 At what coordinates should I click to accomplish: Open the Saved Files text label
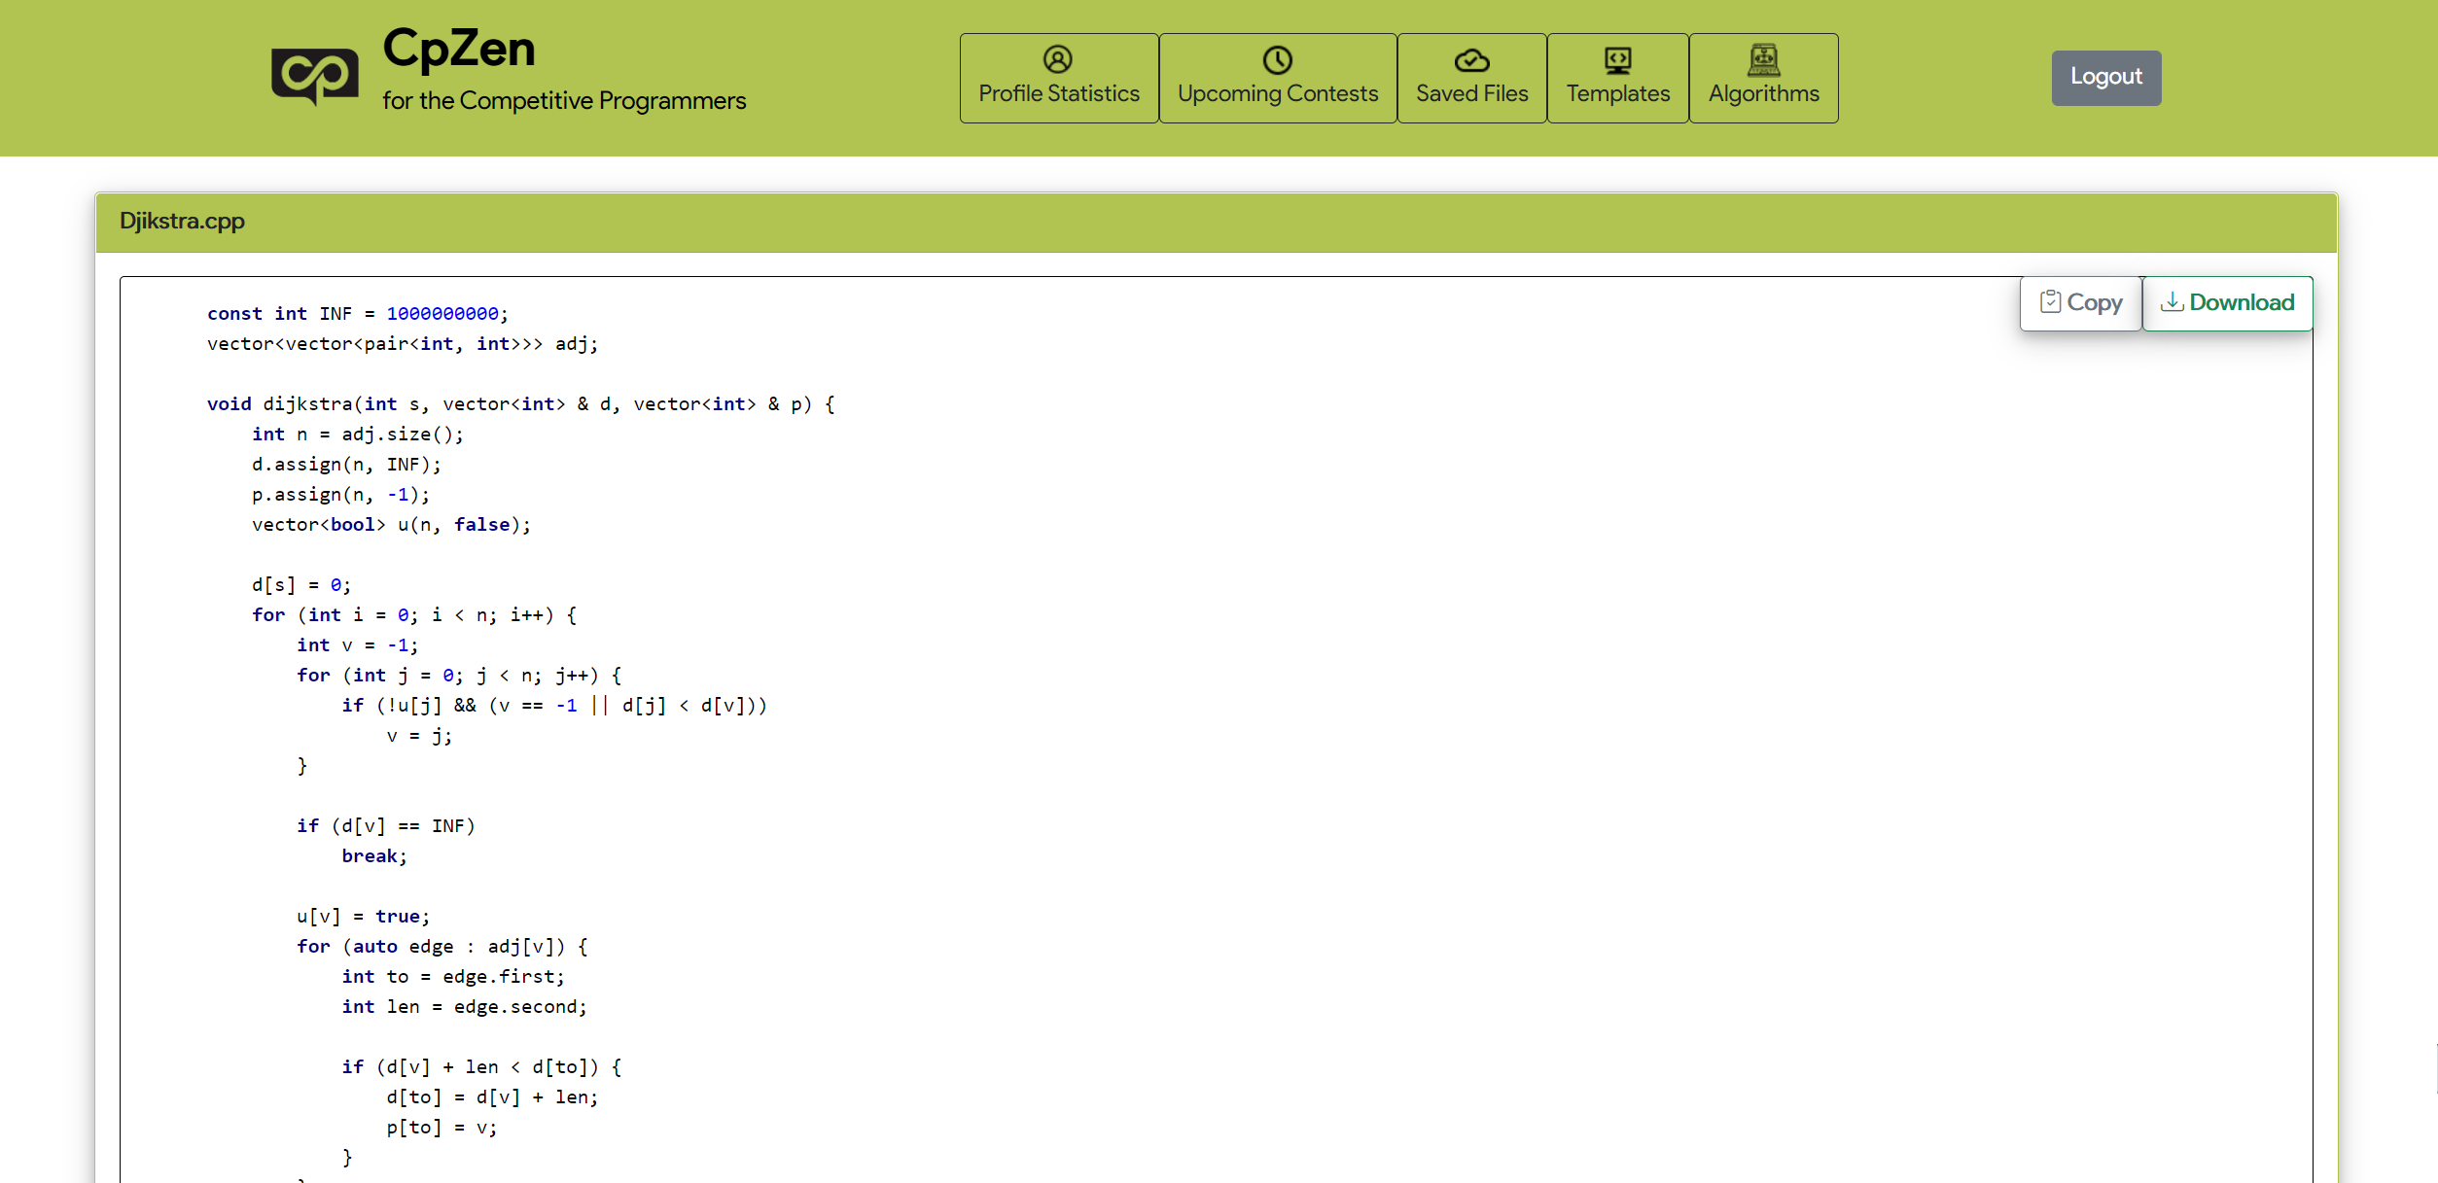coord(1471,94)
